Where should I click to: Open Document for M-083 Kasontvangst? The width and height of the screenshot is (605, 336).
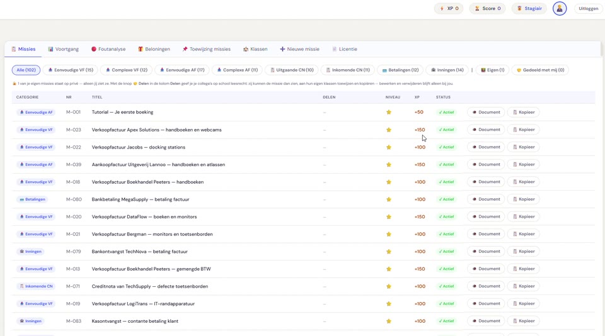(486, 321)
